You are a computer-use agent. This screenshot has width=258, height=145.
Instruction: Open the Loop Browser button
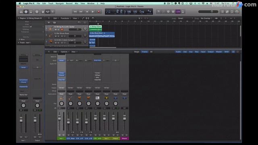(x=232, y=12)
